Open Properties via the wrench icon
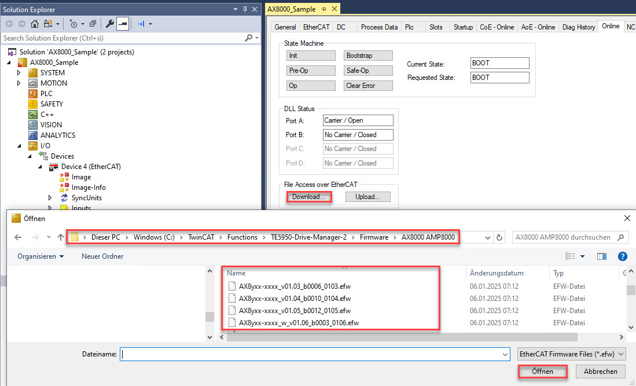The image size is (636, 386). pyautogui.click(x=109, y=24)
